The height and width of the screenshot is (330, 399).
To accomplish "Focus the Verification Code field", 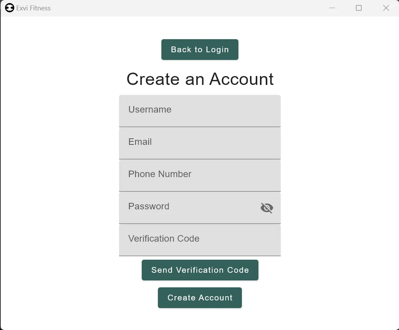I will [200, 240].
